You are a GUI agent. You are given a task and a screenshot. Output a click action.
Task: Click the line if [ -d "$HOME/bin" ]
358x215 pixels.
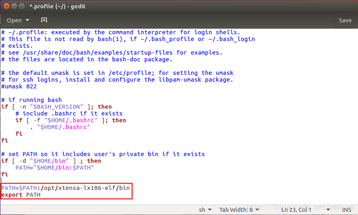(51, 161)
